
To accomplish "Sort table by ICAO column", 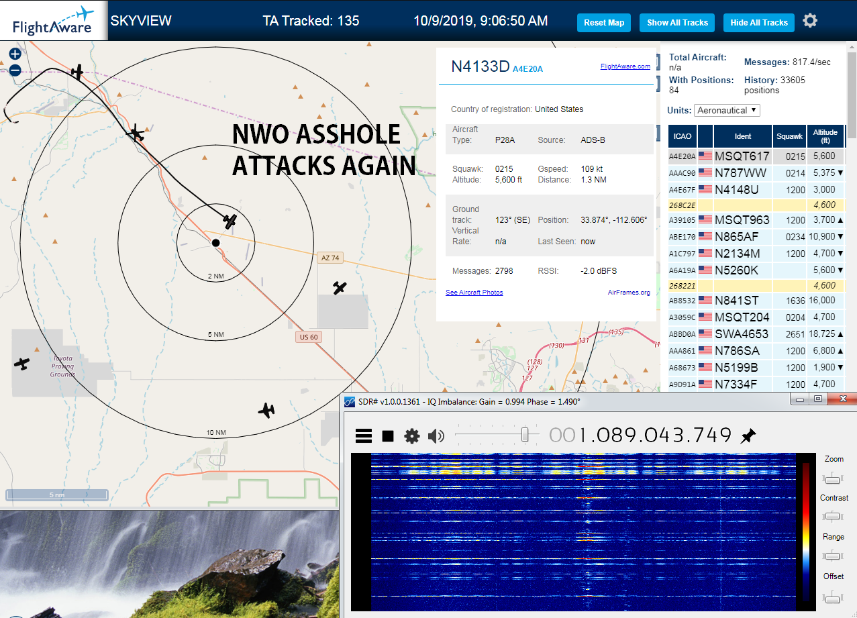I will 683,136.
